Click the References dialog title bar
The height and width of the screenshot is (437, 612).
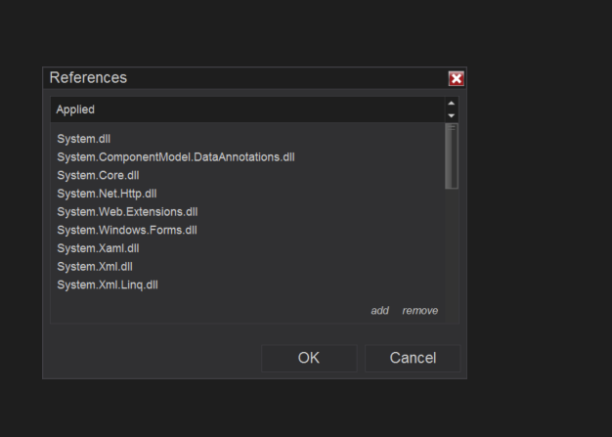(x=244, y=78)
